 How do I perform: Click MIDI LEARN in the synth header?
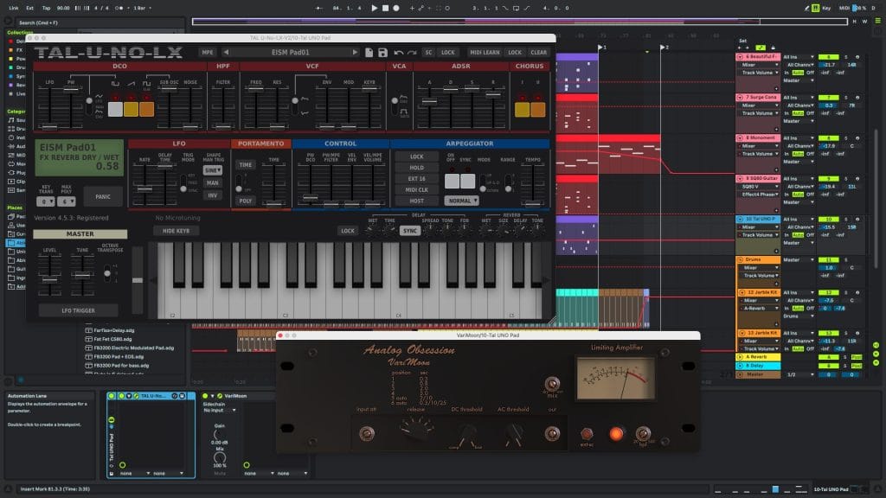pos(485,53)
